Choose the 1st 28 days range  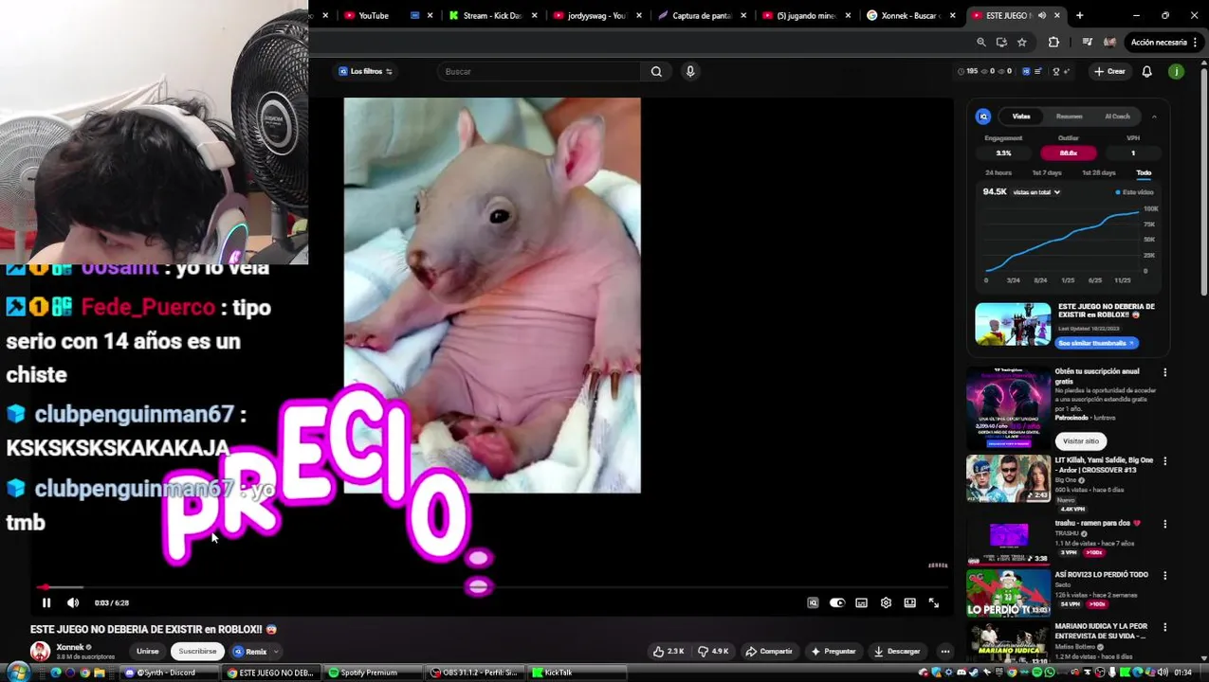pyautogui.click(x=1099, y=172)
